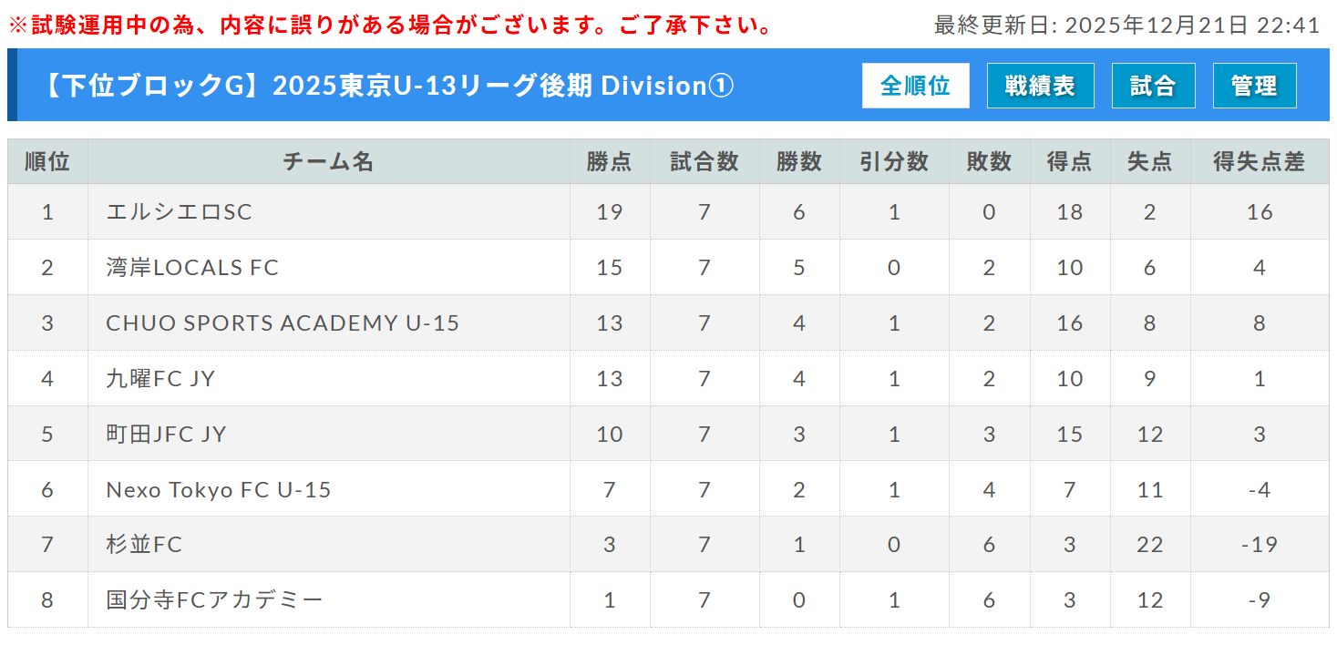The image size is (1337, 645).
Task: Click team 町田JFC JY
Action: 166,435
